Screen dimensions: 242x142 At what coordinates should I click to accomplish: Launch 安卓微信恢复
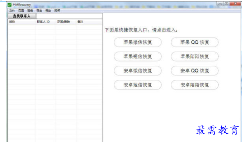tap(138, 71)
